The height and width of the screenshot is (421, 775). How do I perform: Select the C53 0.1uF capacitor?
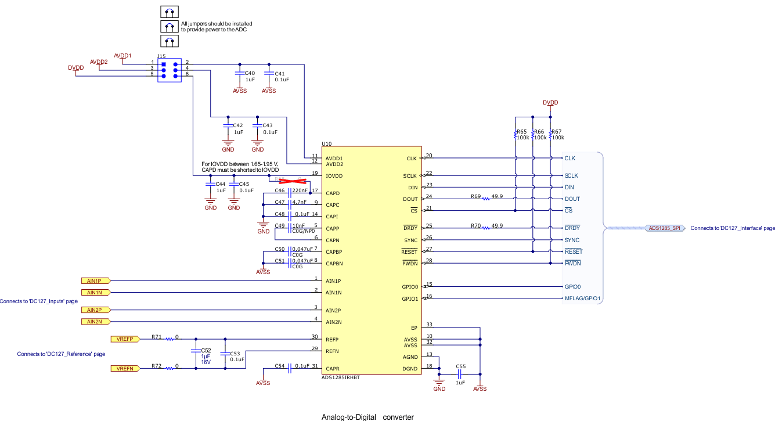click(225, 355)
